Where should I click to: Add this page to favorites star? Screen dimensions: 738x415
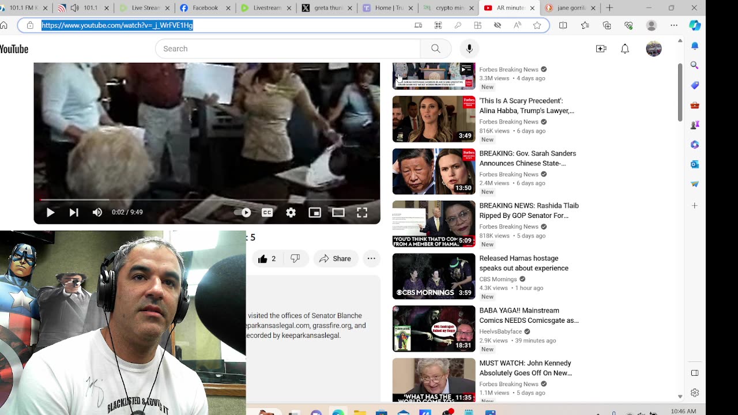coord(537,25)
